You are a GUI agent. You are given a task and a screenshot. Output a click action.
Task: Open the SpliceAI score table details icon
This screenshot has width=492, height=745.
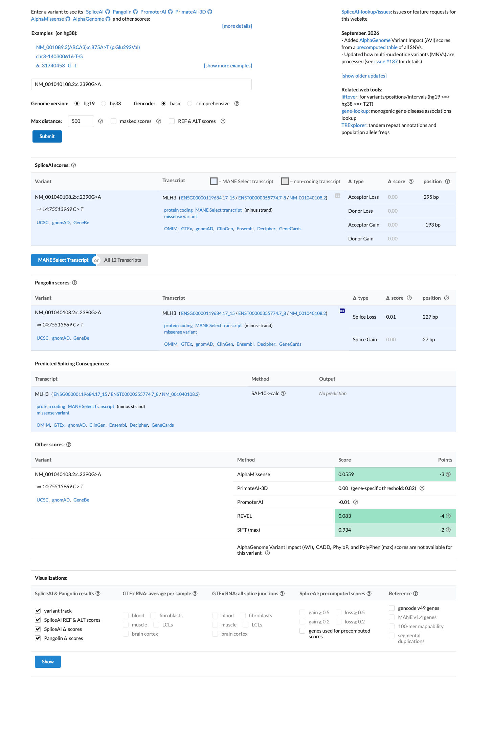tap(337, 196)
